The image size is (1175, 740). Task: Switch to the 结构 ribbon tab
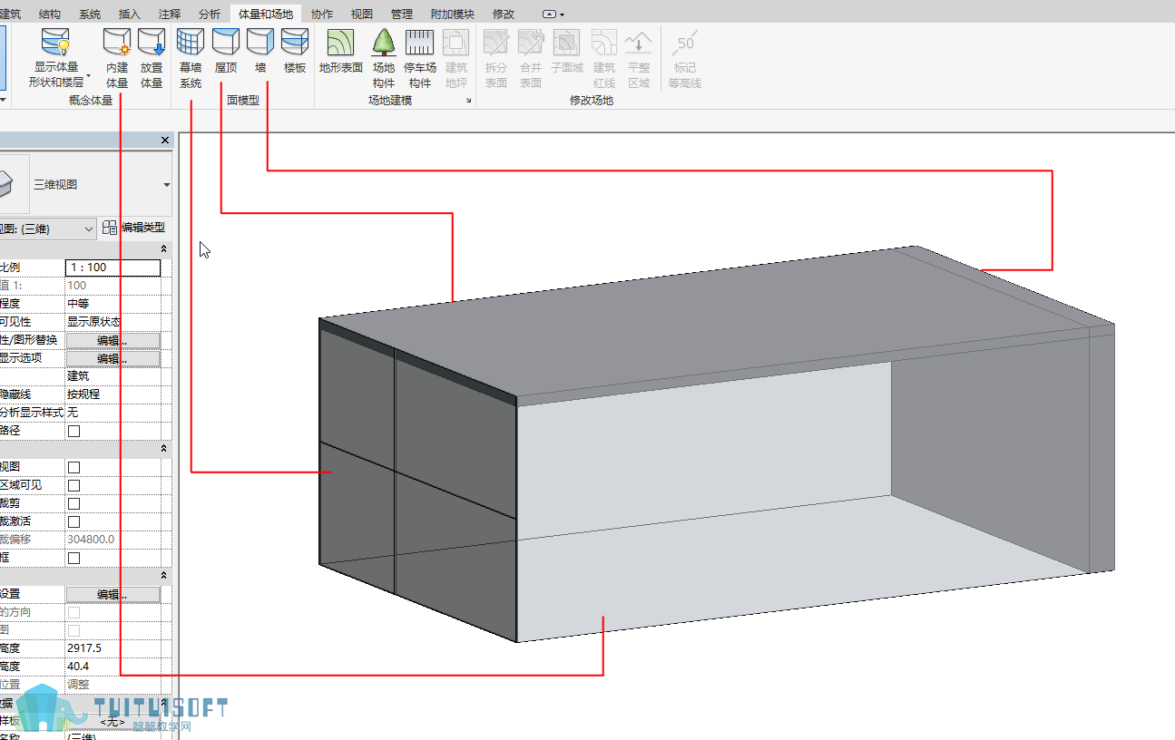click(50, 14)
